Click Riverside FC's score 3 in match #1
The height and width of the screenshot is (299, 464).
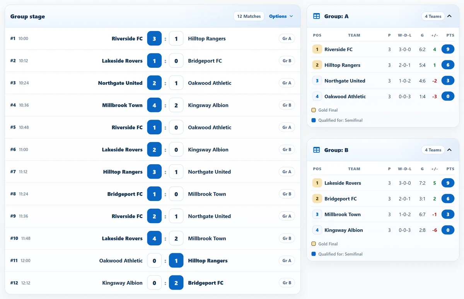pos(154,39)
